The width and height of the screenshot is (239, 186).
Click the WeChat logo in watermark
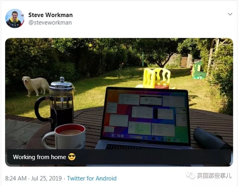pyautogui.click(x=190, y=176)
